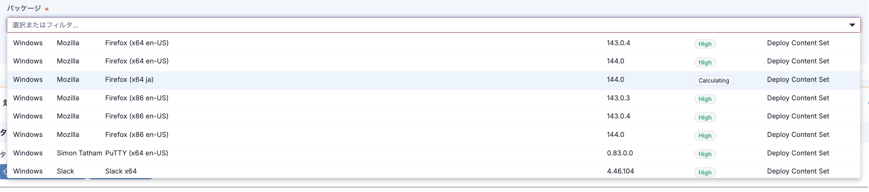
Task: Click the package filter input field
Action: (400, 25)
